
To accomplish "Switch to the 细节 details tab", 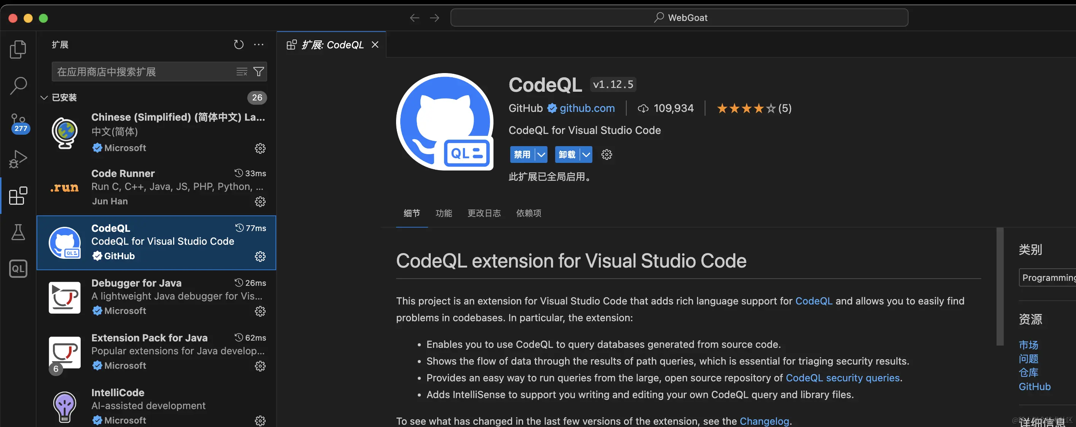I will (x=412, y=213).
